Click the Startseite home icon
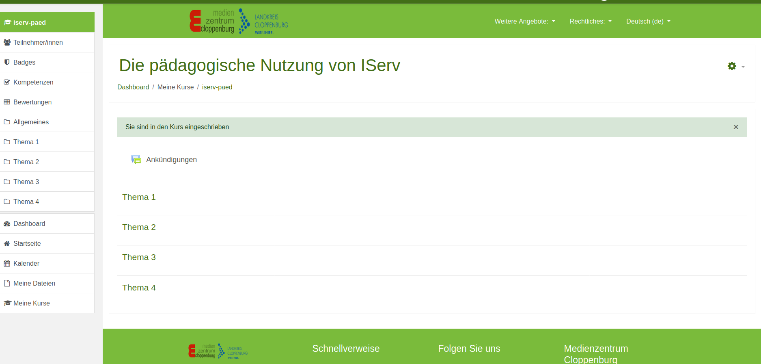 click(x=7, y=243)
